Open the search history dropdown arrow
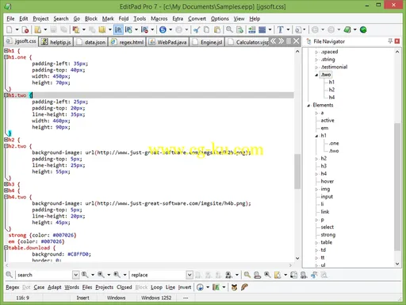Viewport: 406px width, 305px height. click(75, 275)
